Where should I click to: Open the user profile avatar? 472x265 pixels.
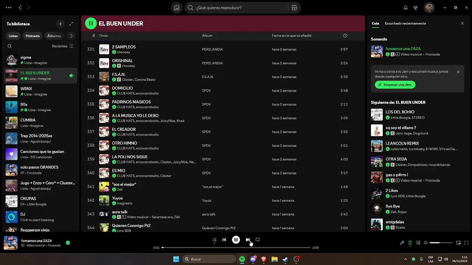[429, 8]
